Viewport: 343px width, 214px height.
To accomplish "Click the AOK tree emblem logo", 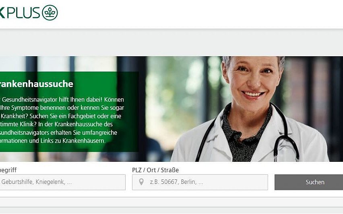I will 50,12.
